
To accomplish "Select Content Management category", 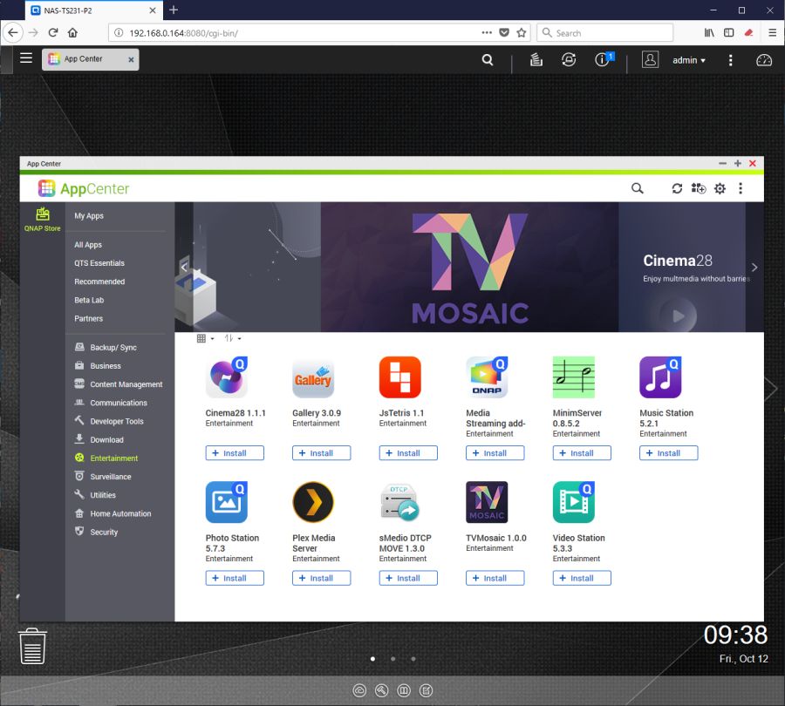I will (x=118, y=384).
